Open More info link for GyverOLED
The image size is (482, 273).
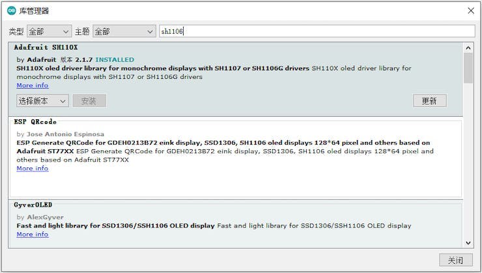[x=33, y=235]
